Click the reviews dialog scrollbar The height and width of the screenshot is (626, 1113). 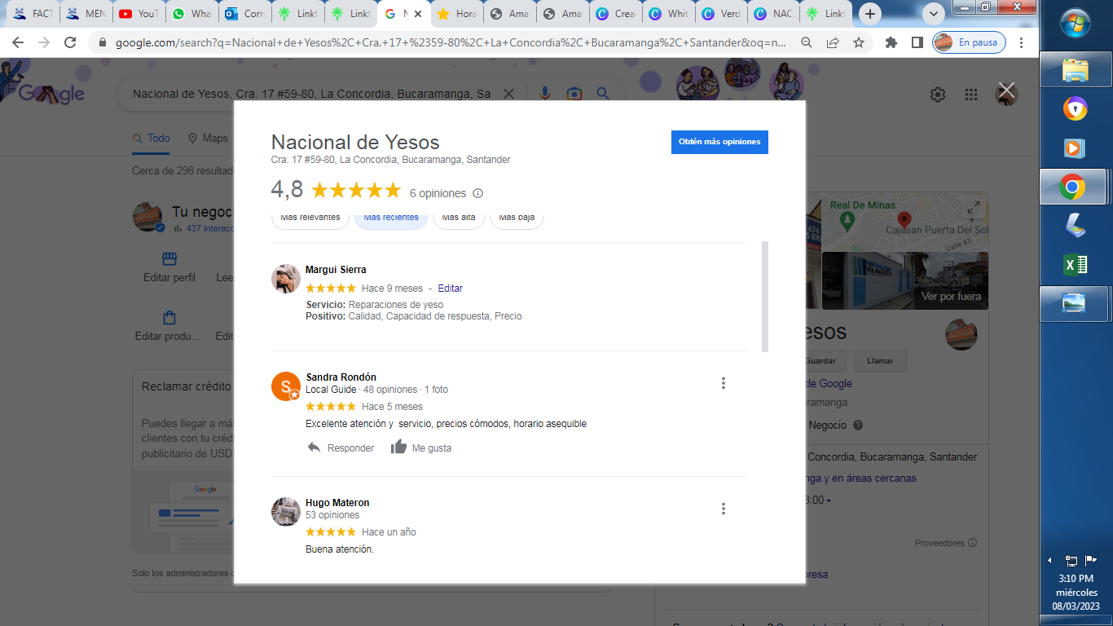(x=765, y=297)
